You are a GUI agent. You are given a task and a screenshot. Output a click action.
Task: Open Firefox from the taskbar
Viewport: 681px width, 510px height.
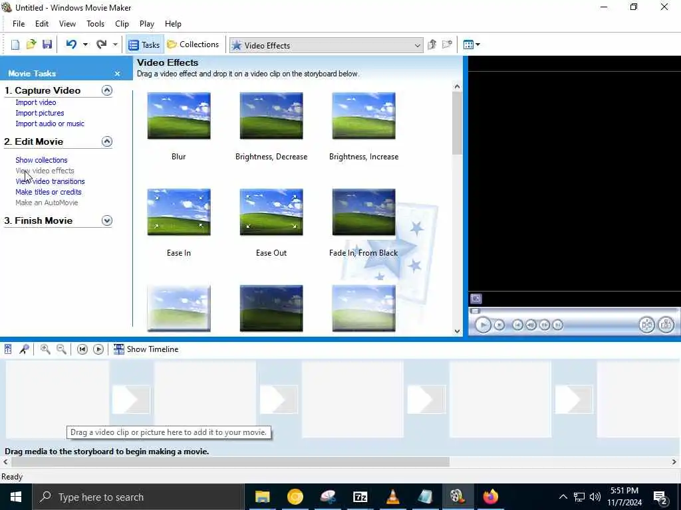(x=490, y=497)
